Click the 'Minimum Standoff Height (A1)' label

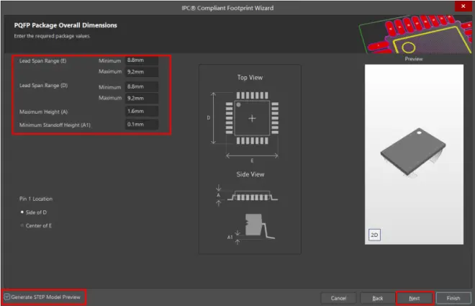click(55, 125)
